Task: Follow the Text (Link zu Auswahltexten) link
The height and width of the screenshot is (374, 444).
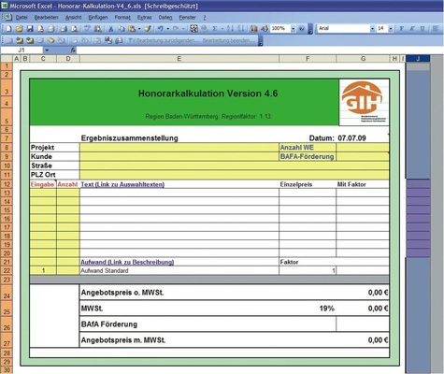Action: coord(122,184)
